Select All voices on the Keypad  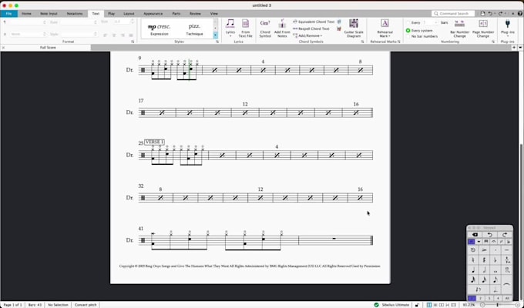[x=507, y=298]
